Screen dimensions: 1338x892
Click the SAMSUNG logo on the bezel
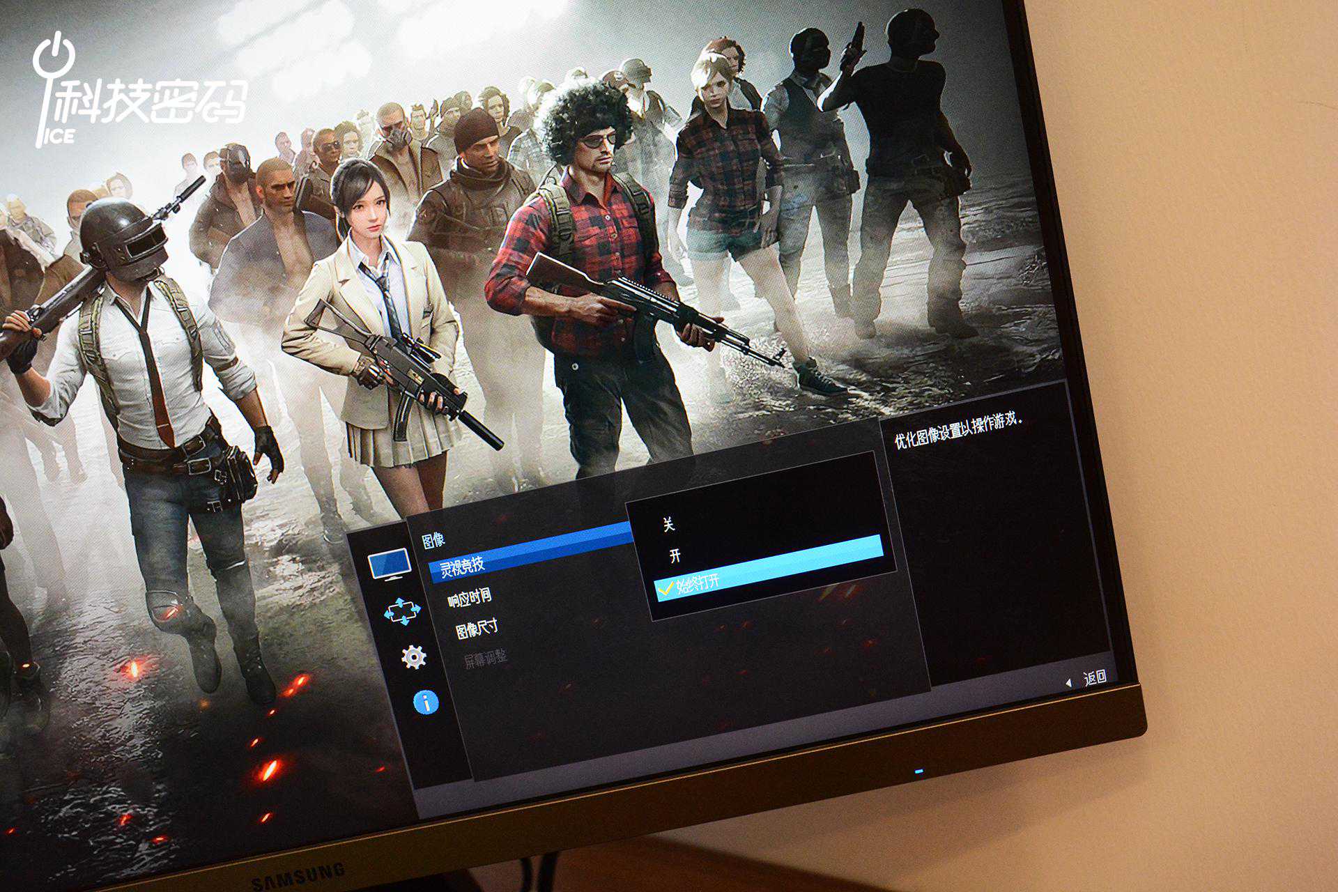pos(298,877)
